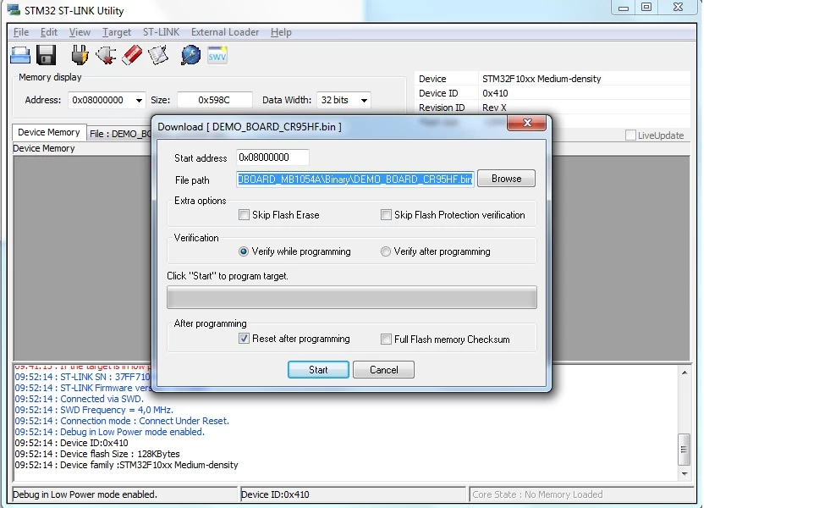Enable Skip Flash Erase checkbox
This screenshot has height=508, width=819.
coord(244,215)
